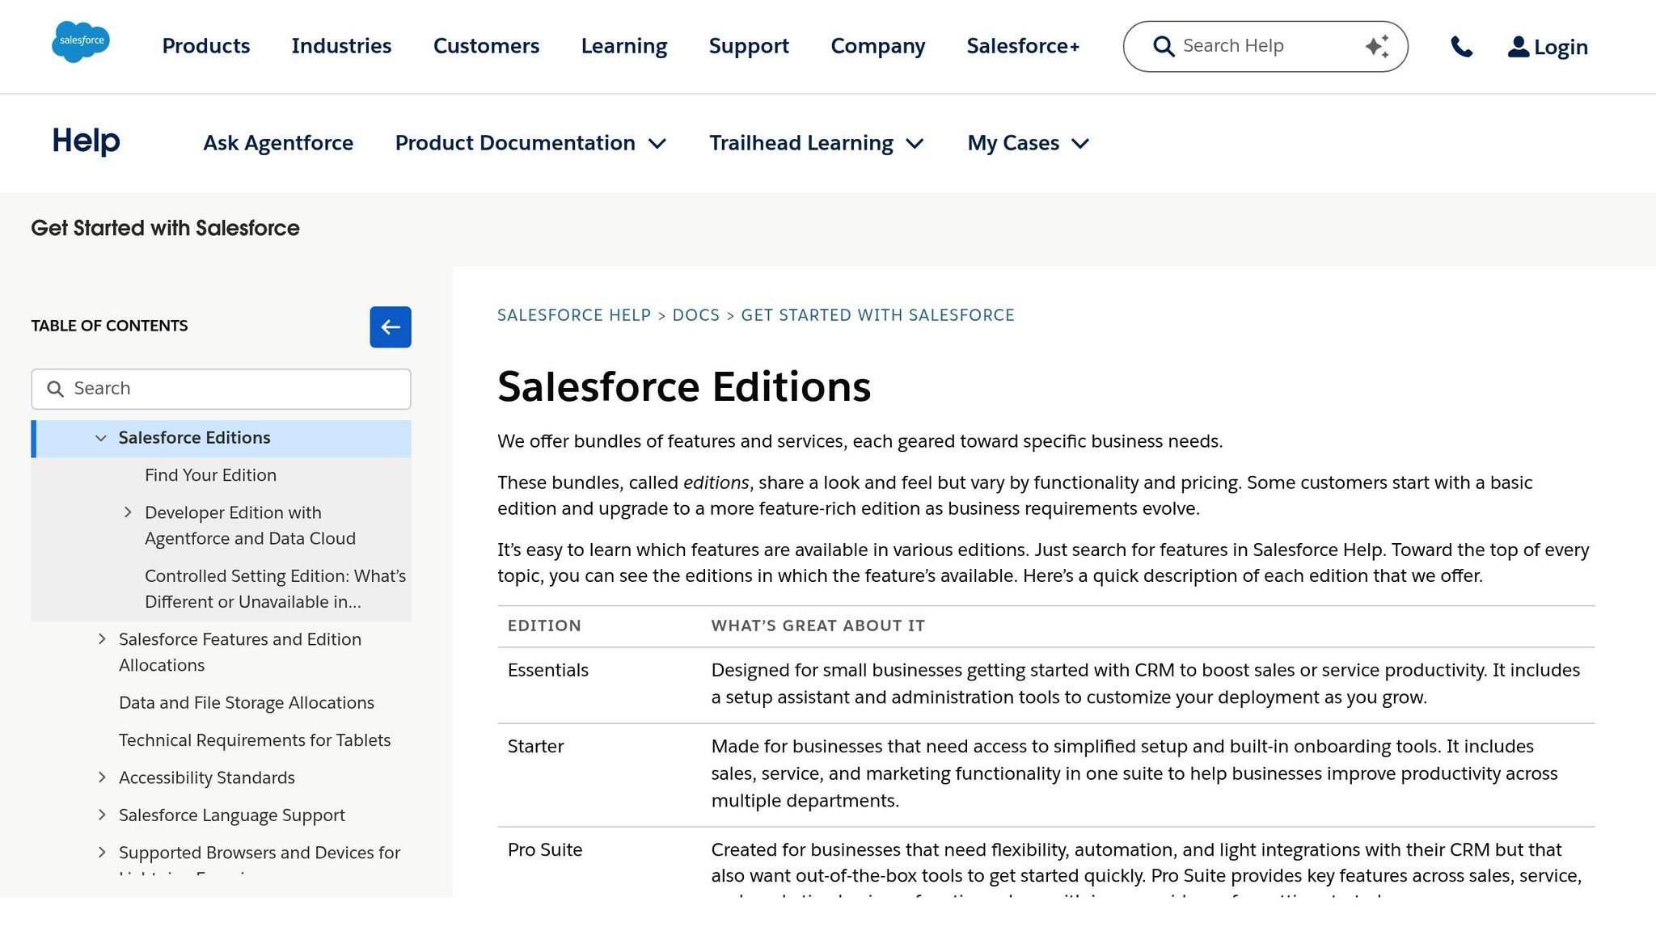Open the Product Documentation dropdown

click(659, 143)
